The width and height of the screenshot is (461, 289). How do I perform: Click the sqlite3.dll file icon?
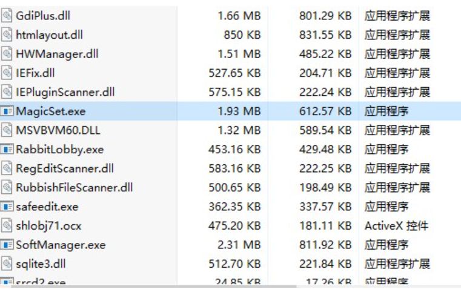point(7,264)
